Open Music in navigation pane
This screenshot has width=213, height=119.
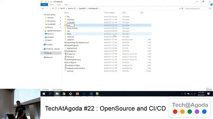click(x=49, y=40)
